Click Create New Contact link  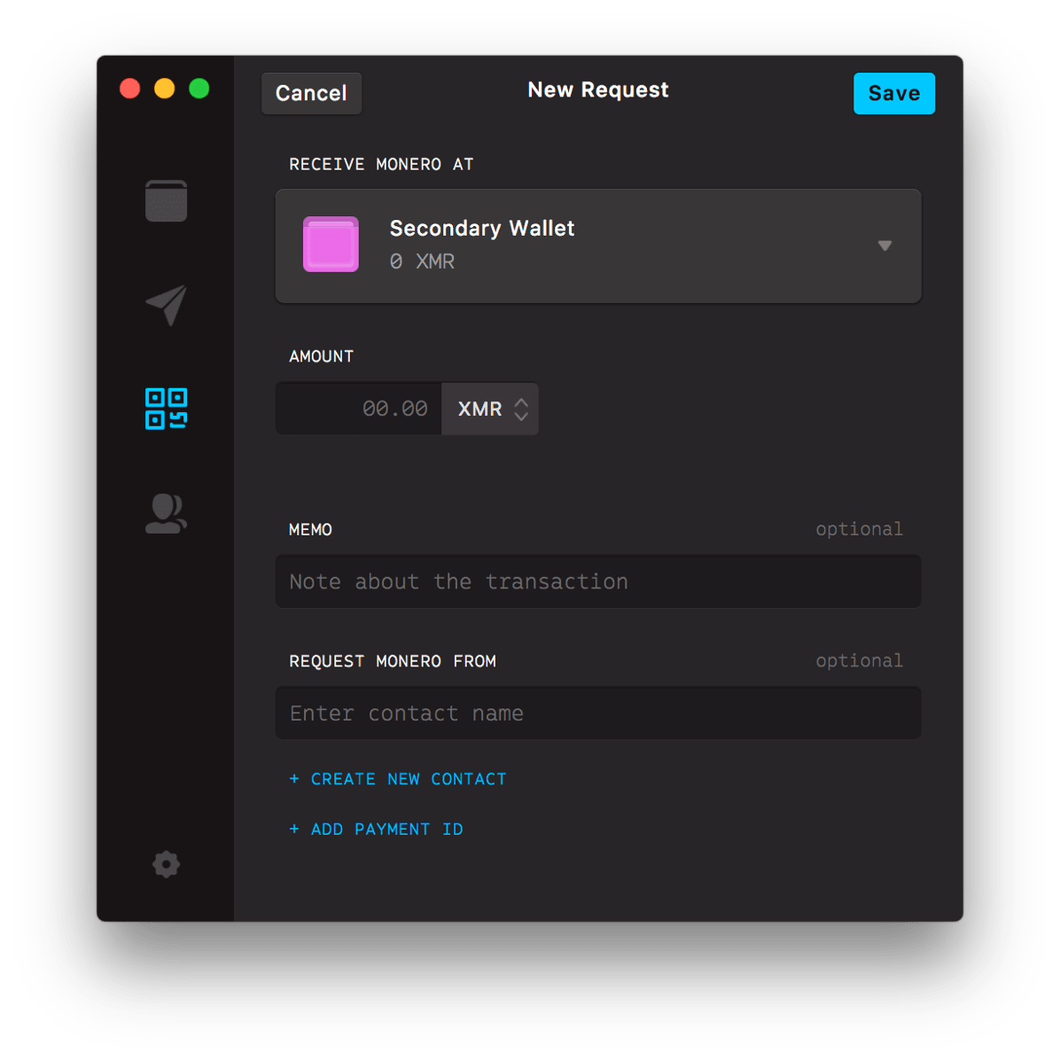click(397, 778)
